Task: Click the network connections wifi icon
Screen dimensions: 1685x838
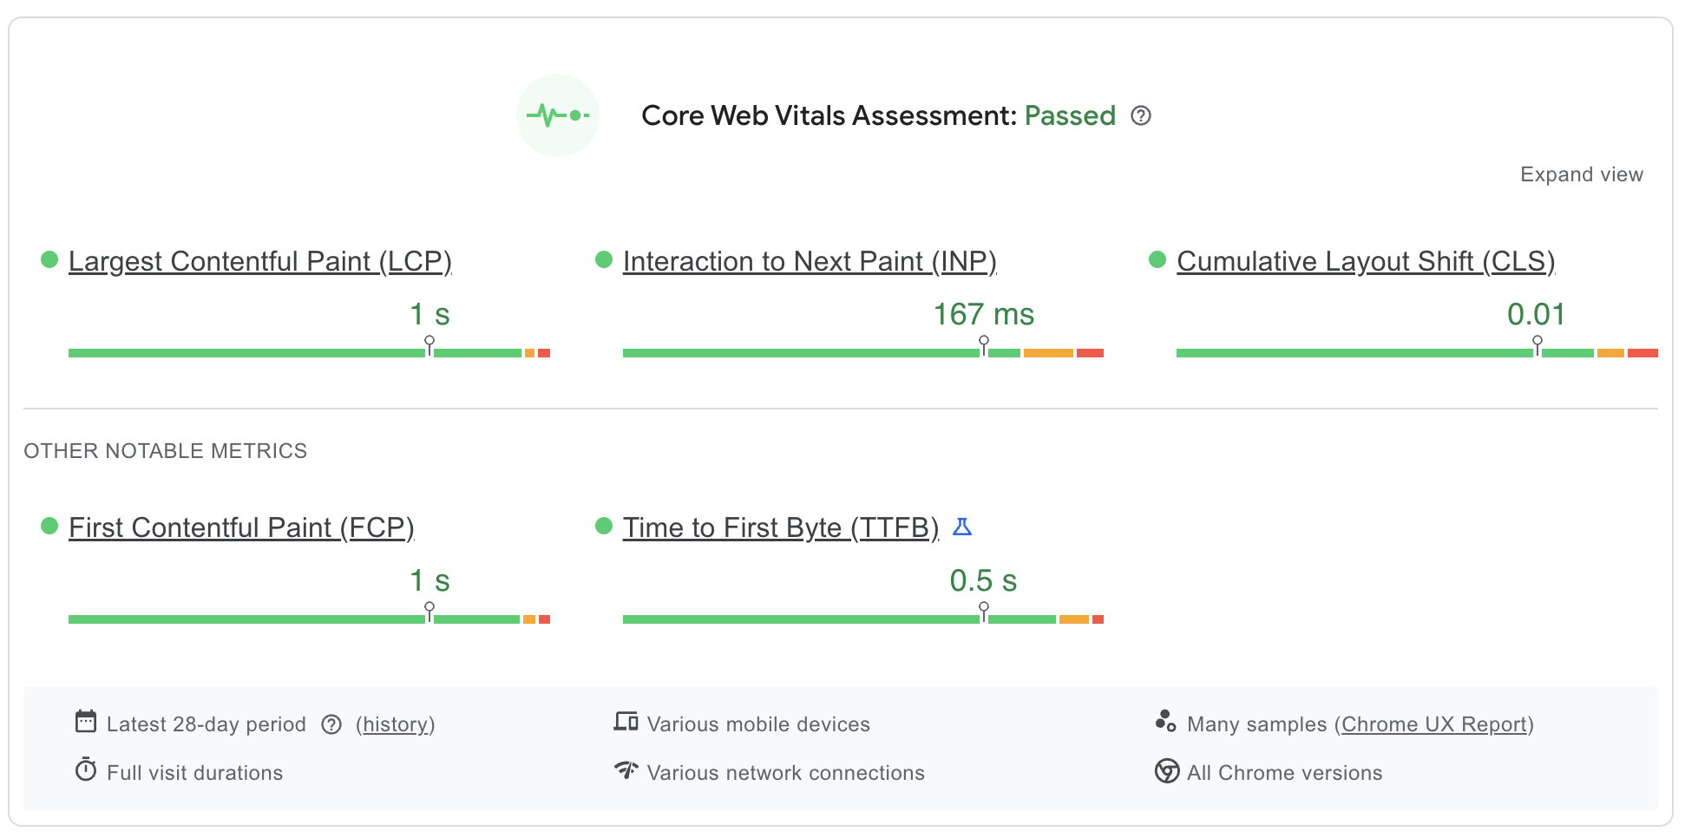Action: [626, 769]
